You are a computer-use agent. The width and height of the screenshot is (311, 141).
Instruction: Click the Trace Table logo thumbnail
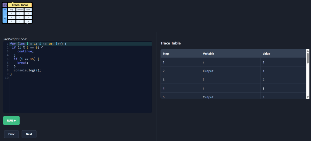17,13
